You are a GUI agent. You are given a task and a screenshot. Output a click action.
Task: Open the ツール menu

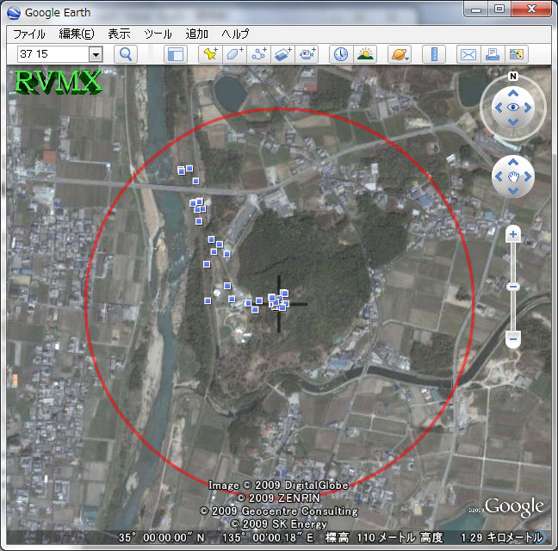(158, 34)
